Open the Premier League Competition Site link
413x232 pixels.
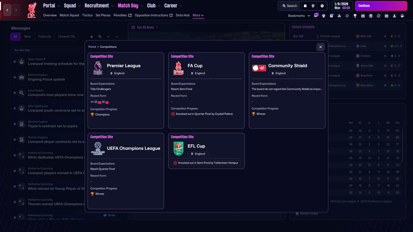[x=101, y=56]
